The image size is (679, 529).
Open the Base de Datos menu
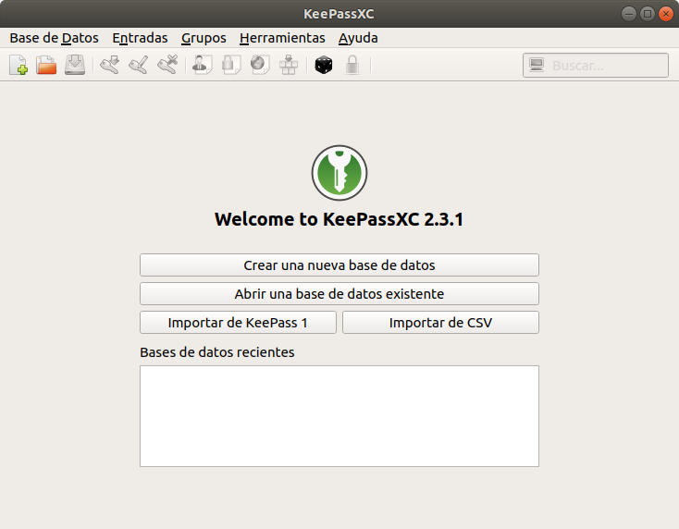[x=54, y=38]
